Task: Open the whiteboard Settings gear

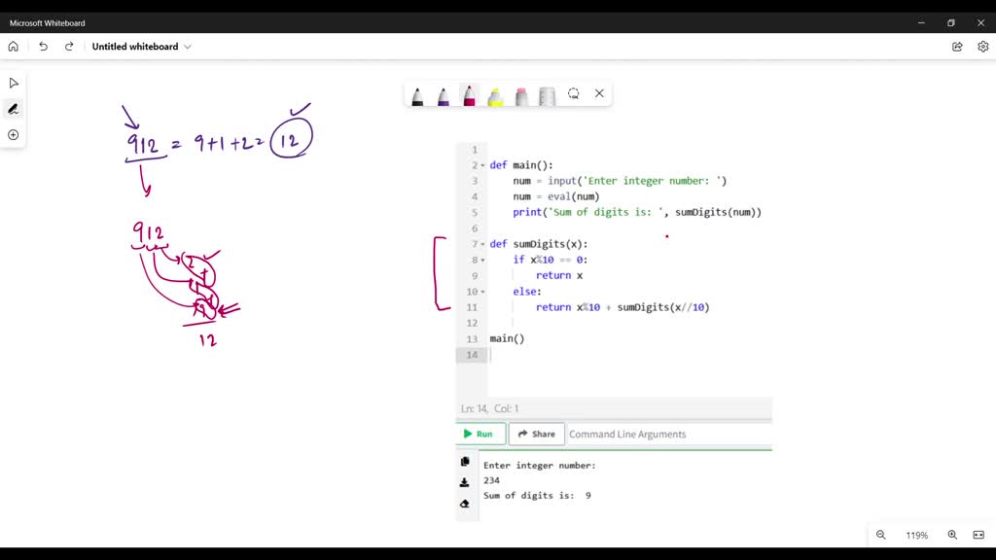Action: (x=983, y=46)
